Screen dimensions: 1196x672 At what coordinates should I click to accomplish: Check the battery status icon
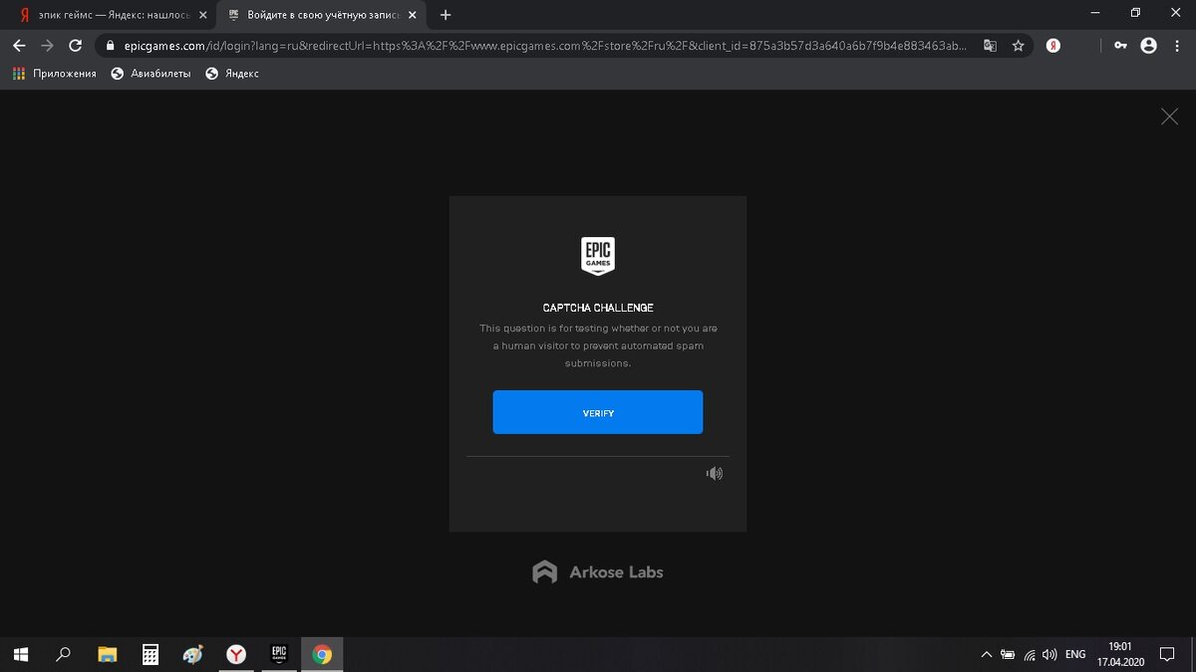click(1008, 654)
